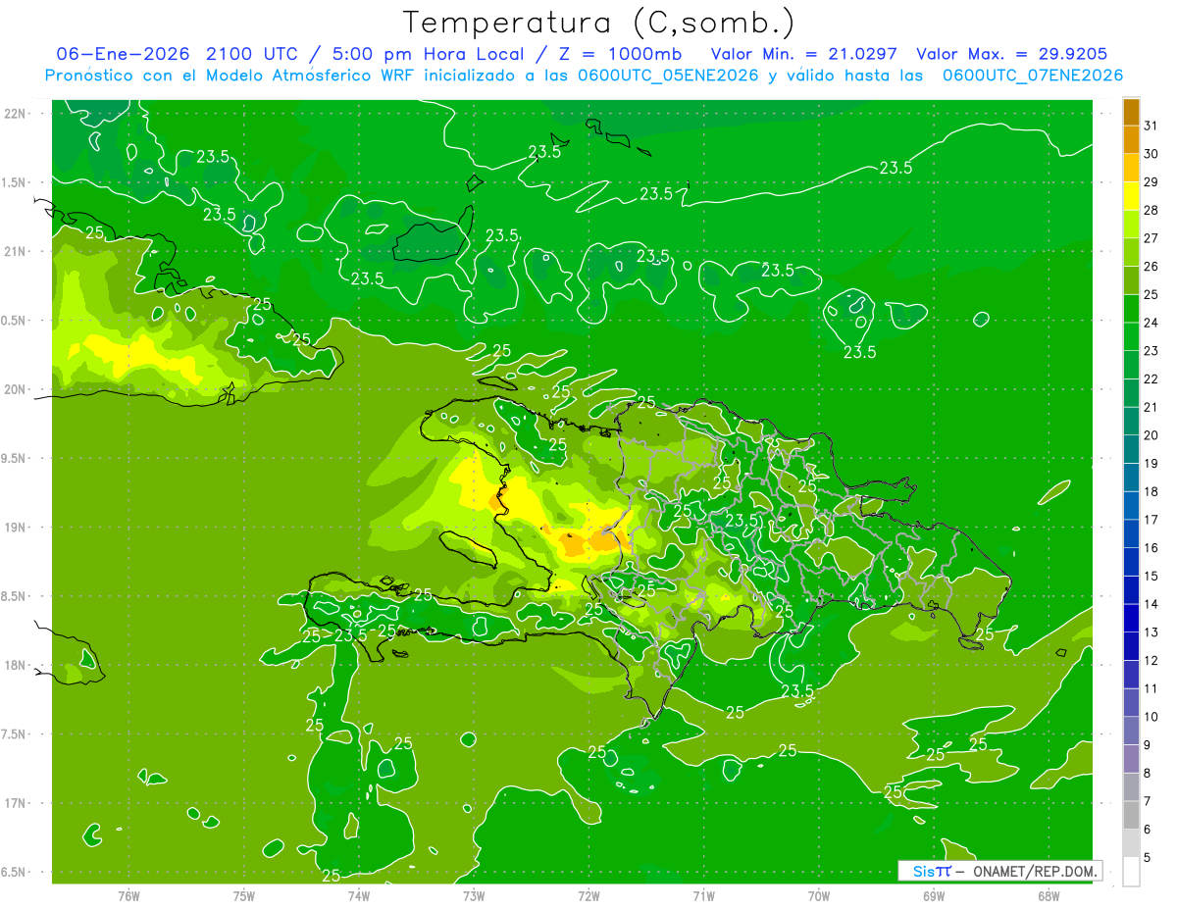The width and height of the screenshot is (1177, 909).
Task: Click the dark blue legend swatch between 12 and 13
Action: (x=1131, y=647)
